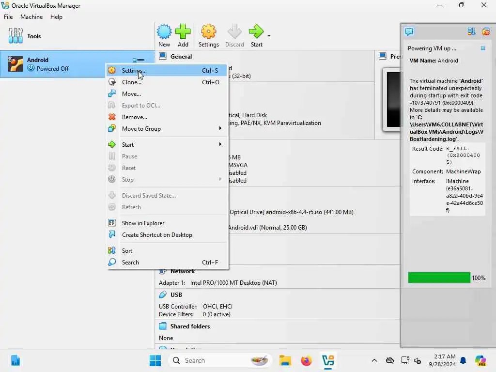Click Adapter 1 Intel PRO/1000 MT text
496x372 pixels.
click(218, 283)
